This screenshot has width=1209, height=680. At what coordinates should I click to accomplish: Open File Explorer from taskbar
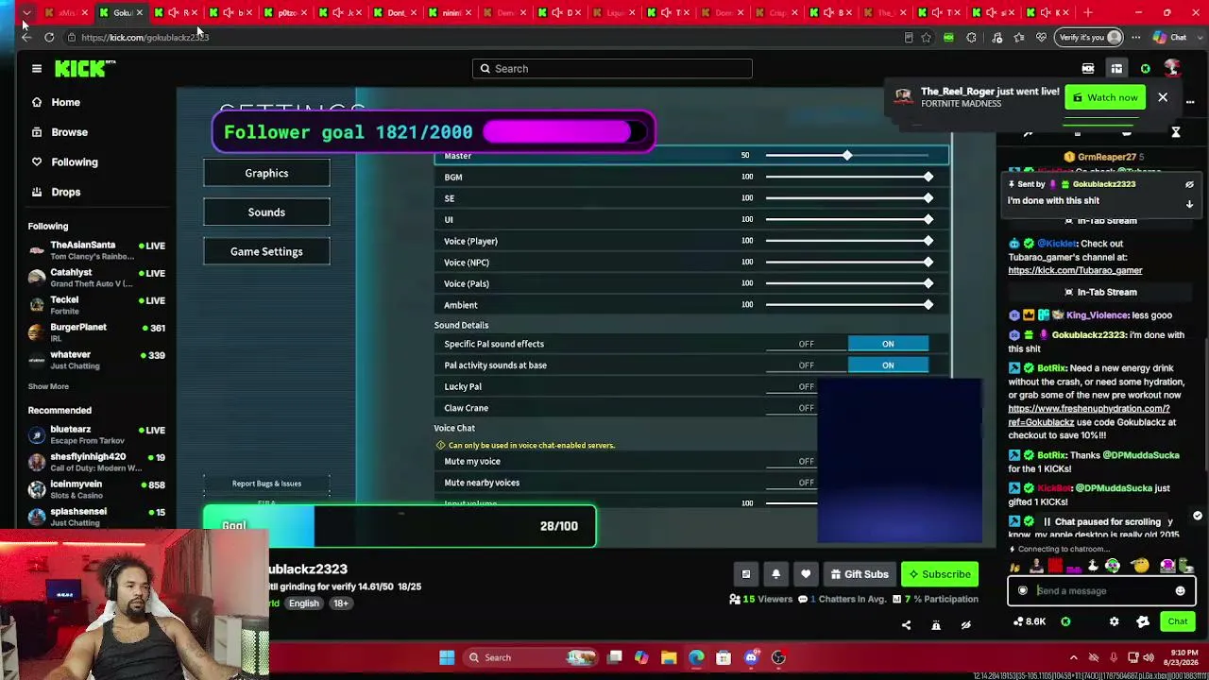click(x=669, y=657)
